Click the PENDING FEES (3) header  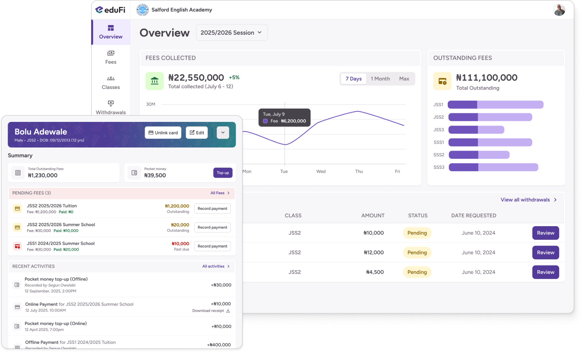tap(32, 193)
